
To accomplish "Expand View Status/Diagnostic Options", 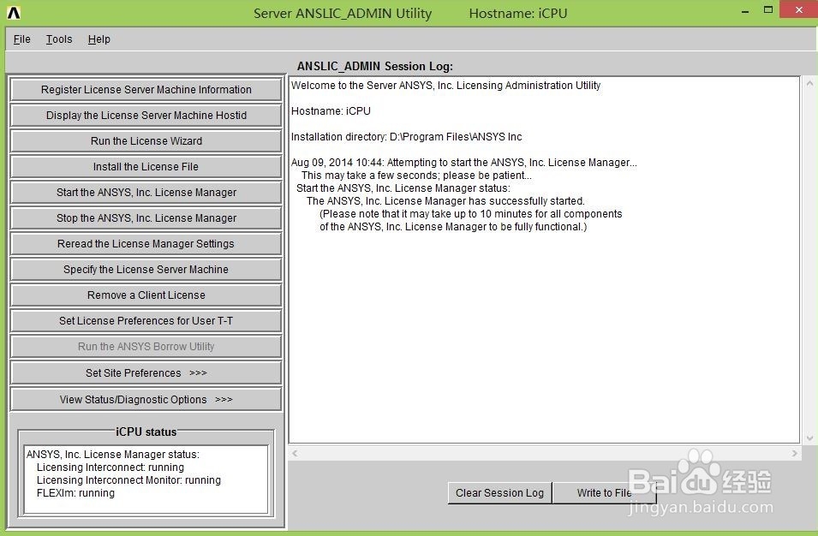I will coord(145,399).
